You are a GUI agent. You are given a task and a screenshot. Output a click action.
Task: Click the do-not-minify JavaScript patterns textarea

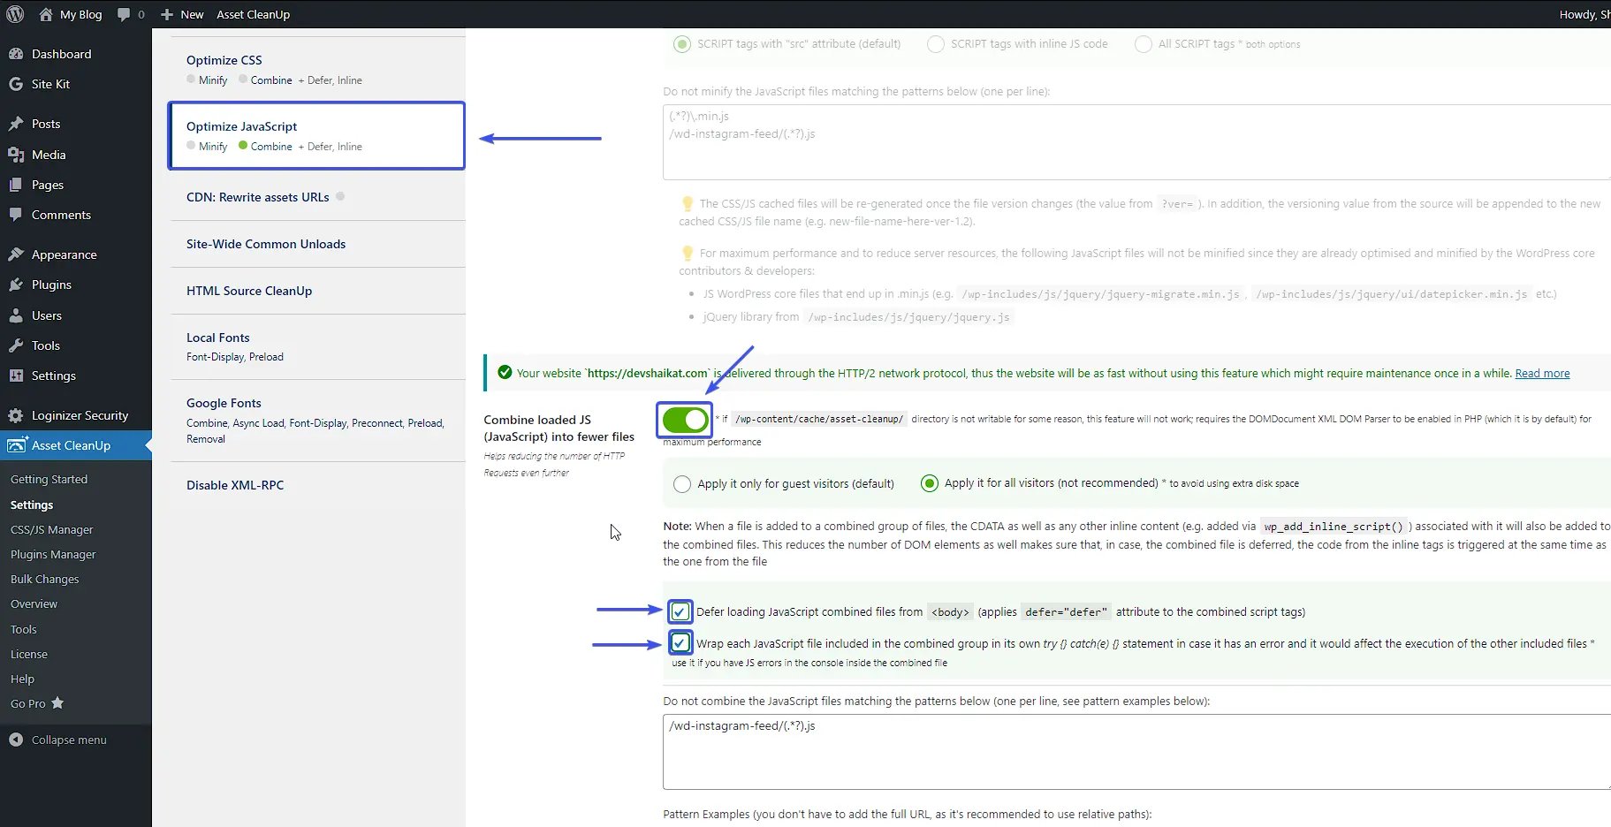tap(1136, 142)
